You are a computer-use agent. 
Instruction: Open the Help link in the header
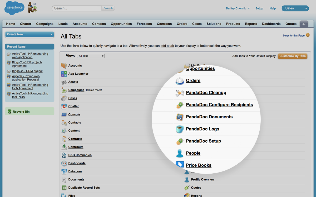point(273,8)
